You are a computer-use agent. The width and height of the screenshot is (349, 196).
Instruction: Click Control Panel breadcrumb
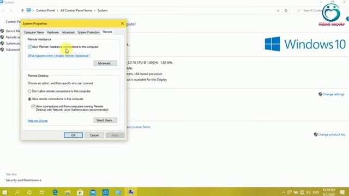pos(45,10)
